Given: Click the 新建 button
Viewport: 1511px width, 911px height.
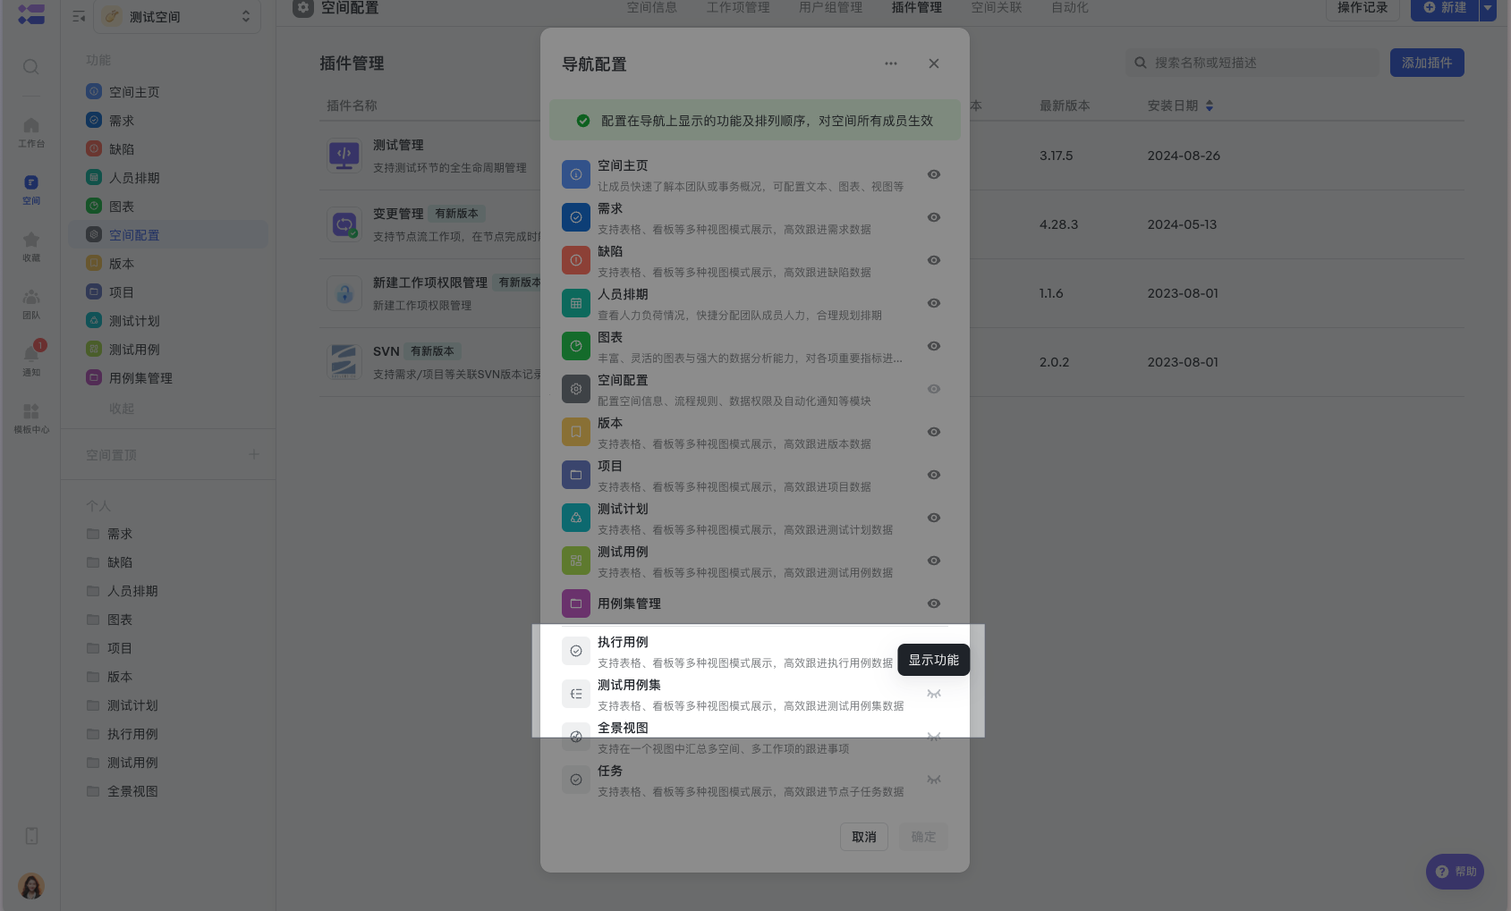Looking at the screenshot, I should pyautogui.click(x=1445, y=8).
